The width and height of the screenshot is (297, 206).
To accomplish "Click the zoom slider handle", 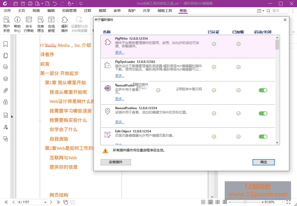I will pyautogui.click(x=245, y=202).
